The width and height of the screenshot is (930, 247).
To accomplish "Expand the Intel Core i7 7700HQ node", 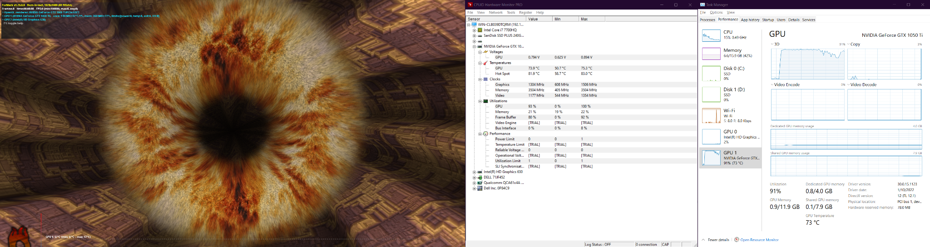I will tap(474, 30).
